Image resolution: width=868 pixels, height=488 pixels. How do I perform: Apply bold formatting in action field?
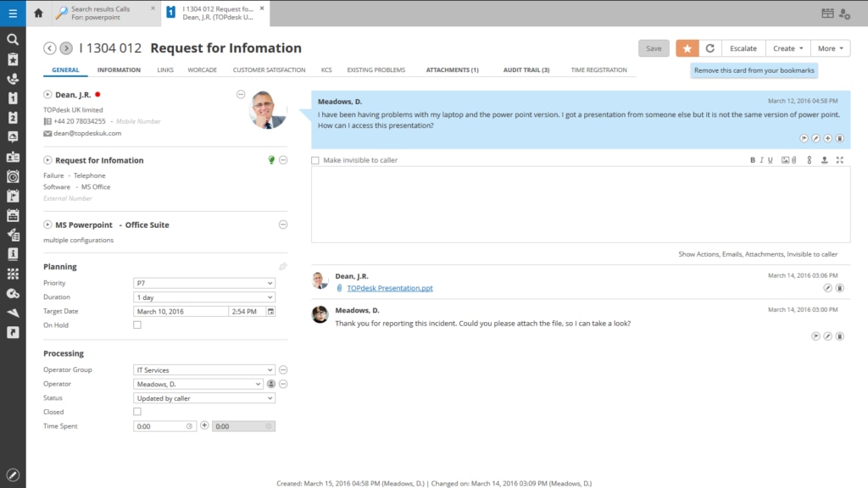(753, 160)
